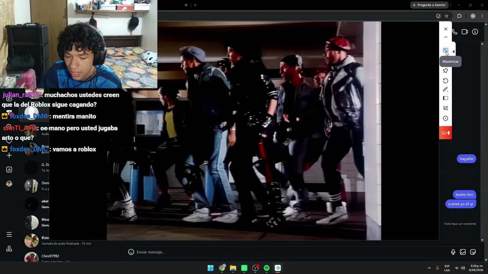The image size is (488, 274).
Task: Open WhatsApp from the taskbar
Action: (x=244, y=268)
